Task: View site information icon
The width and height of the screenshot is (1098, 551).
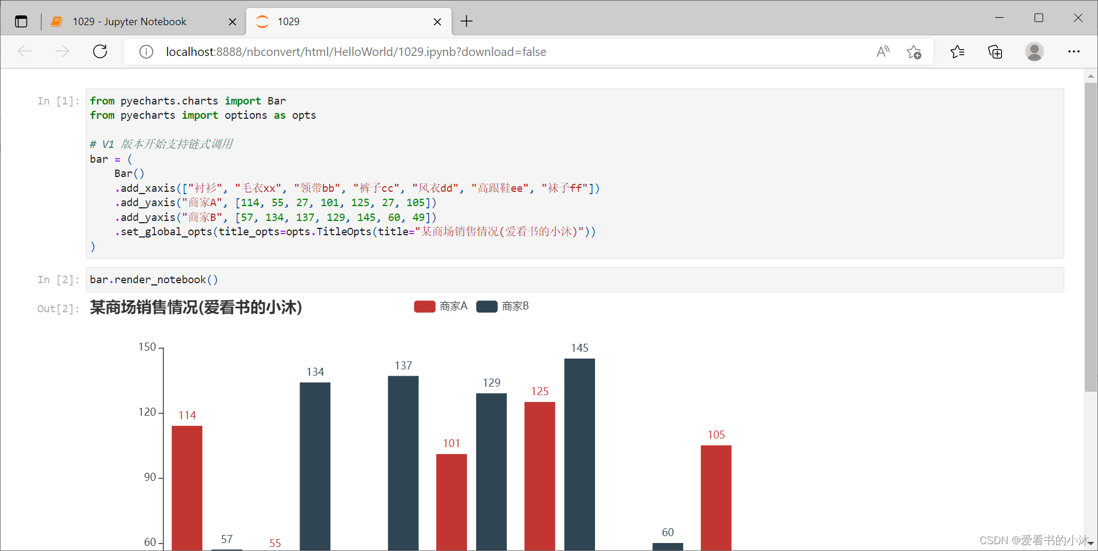Action: (x=146, y=52)
